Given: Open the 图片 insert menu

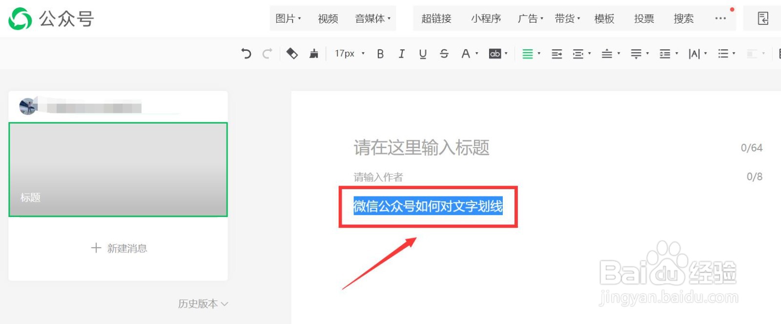Looking at the screenshot, I should [288, 19].
